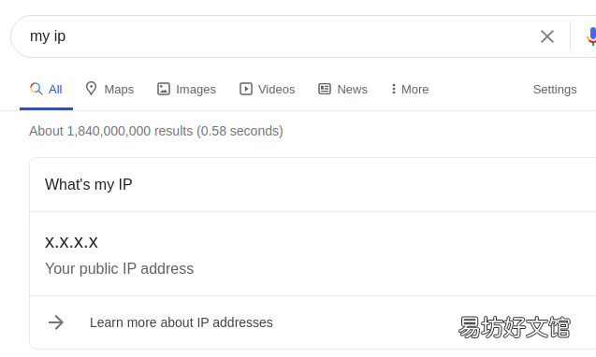Click the Maps pin icon
Viewport: 596px width, 357px height.
pos(91,89)
